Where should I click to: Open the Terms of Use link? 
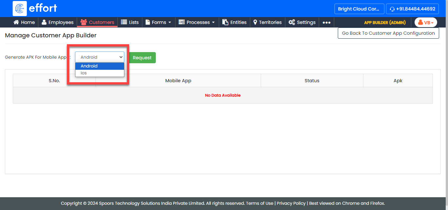pyautogui.click(x=259, y=203)
